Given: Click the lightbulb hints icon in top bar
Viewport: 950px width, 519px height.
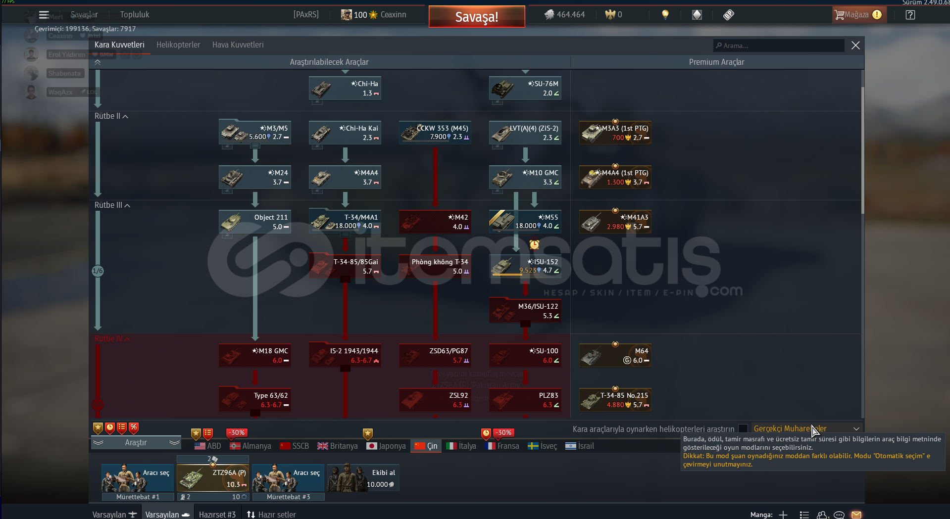Looking at the screenshot, I should [x=665, y=15].
